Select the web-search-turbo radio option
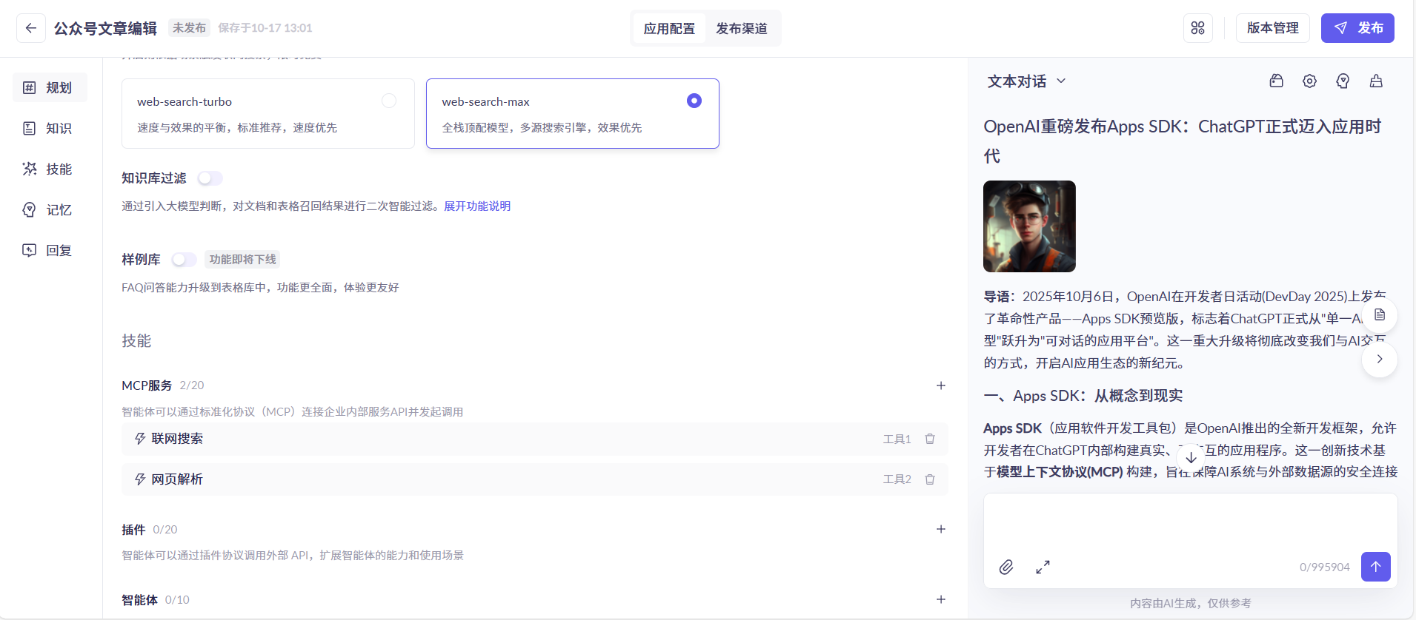 [x=388, y=101]
